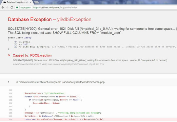Click the crown favicon on the tab
This screenshot has width=177, height=122.
point(5,2)
